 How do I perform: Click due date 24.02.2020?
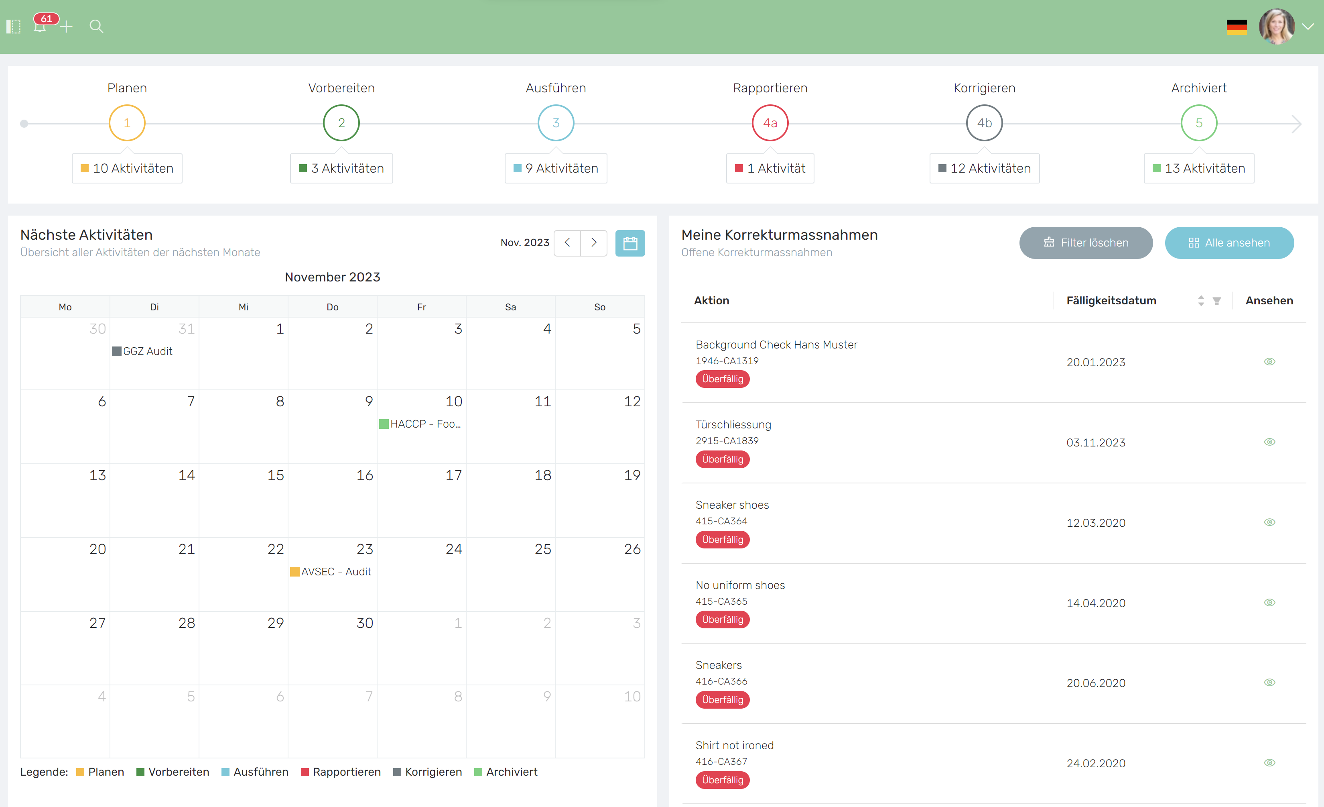[x=1096, y=764]
